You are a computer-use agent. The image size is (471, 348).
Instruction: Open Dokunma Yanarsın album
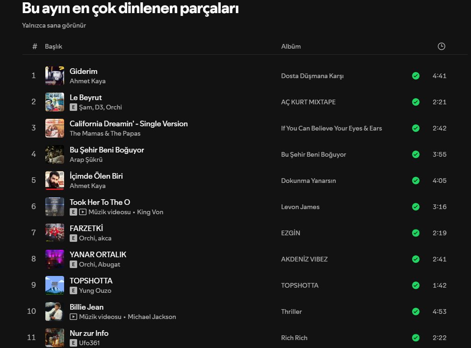309,180
